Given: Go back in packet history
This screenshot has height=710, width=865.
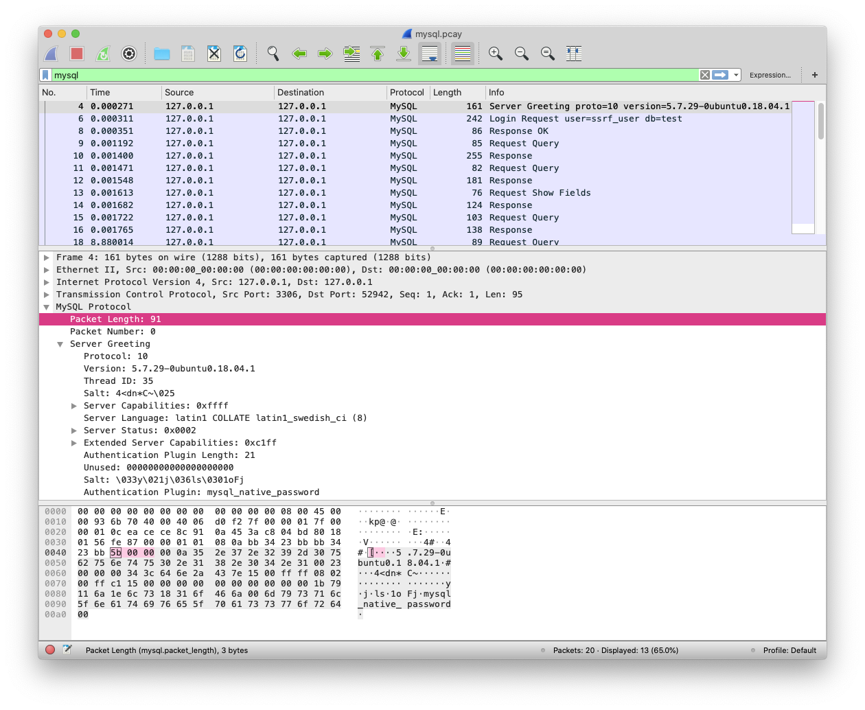Looking at the screenshot, I should pyautogui.click(x=299, y=54).
